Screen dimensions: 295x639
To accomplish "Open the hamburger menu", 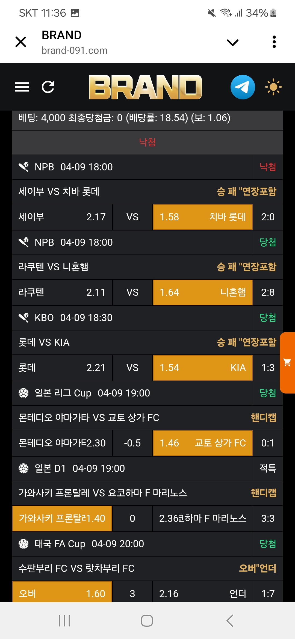I will tap(22, 87).
